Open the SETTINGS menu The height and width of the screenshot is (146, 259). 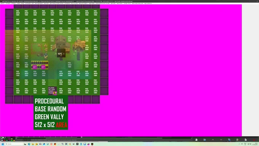tap(8, 3)
